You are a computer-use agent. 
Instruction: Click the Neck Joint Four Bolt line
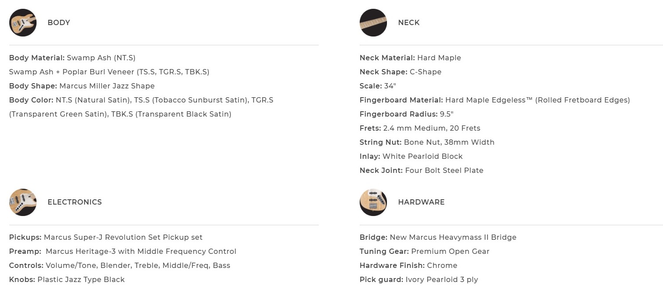[x=421, y=171]
